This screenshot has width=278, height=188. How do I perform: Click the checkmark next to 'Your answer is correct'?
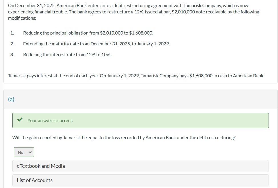click(x=20, y=120)
